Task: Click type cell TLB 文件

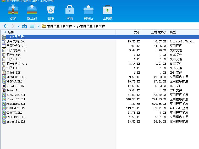Action: click(x=176, y=86)
